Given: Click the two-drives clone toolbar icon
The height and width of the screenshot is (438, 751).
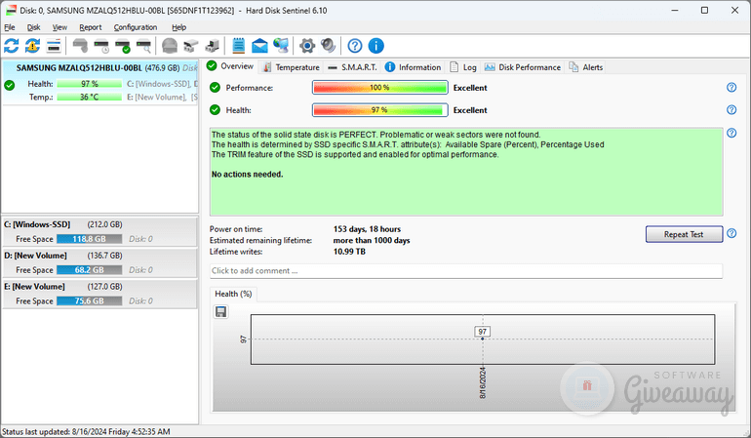Looking at the screenshot, I should [190, 46].
